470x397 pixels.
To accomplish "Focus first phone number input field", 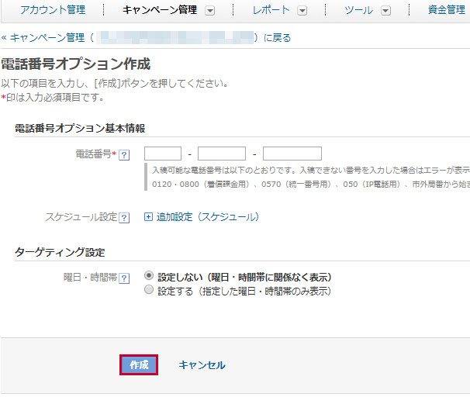I will tap(163, 154).
